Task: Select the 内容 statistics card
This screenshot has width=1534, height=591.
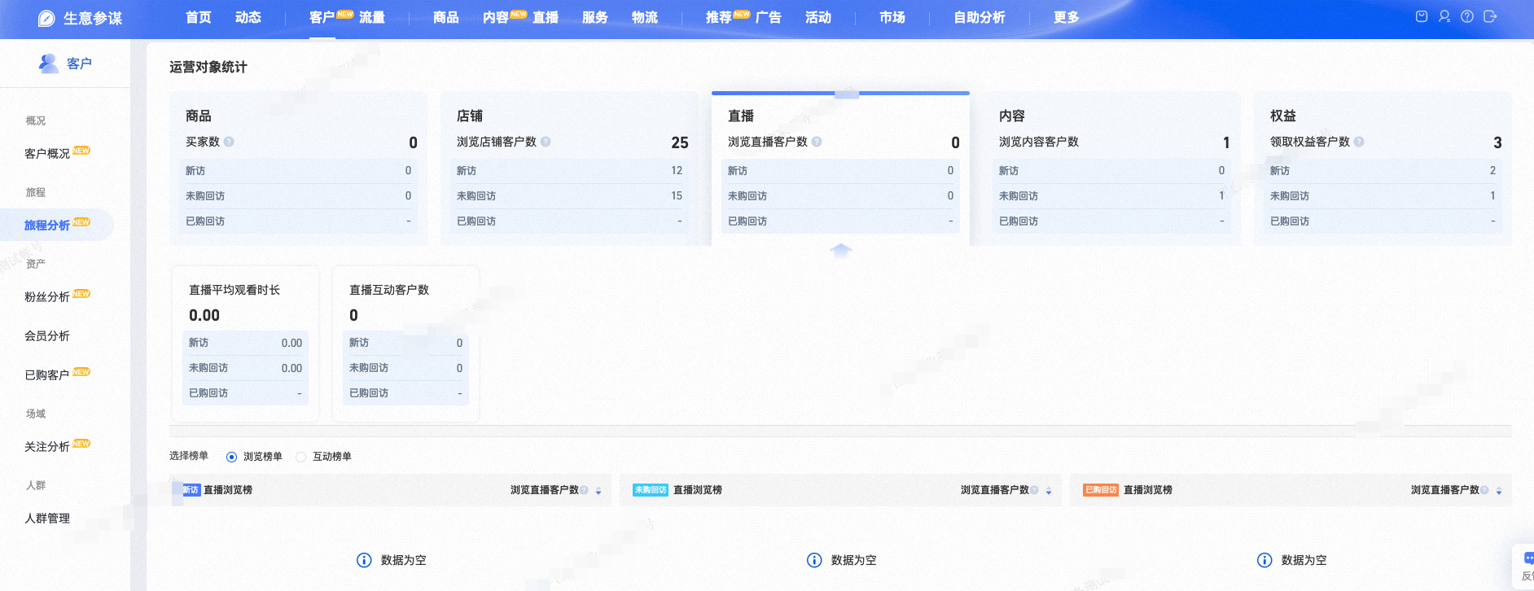Action: pyautogui.click(x=1111, y=169)
